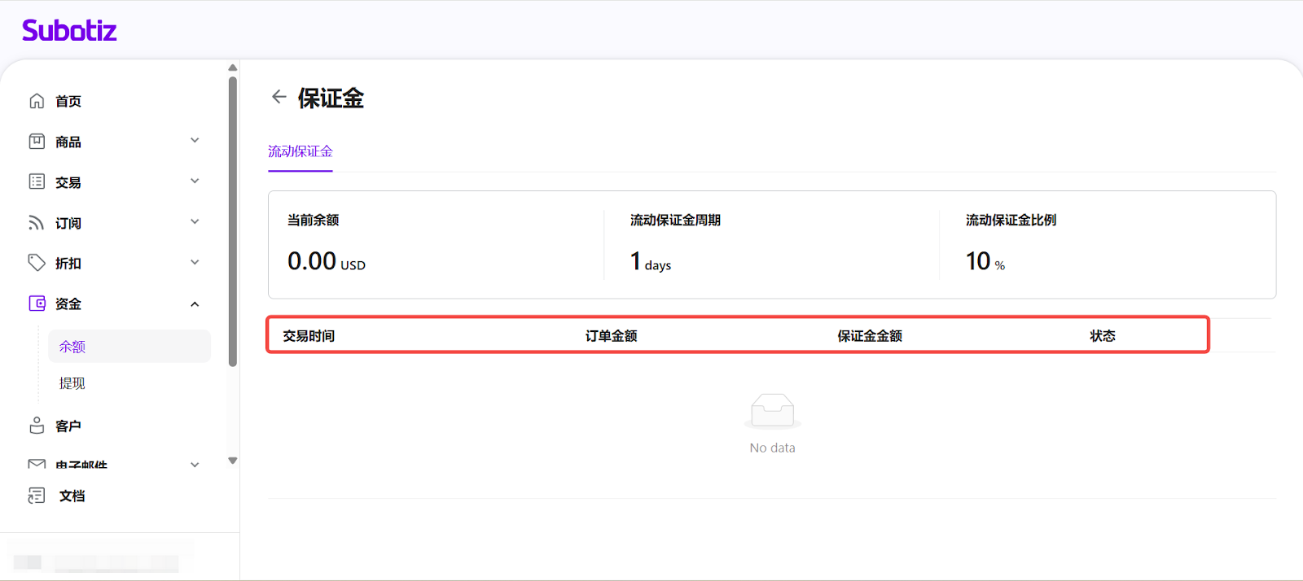This screenshot has height=581, width=1303.
Task: Open the 首页 home link
Action: (68, 102)
